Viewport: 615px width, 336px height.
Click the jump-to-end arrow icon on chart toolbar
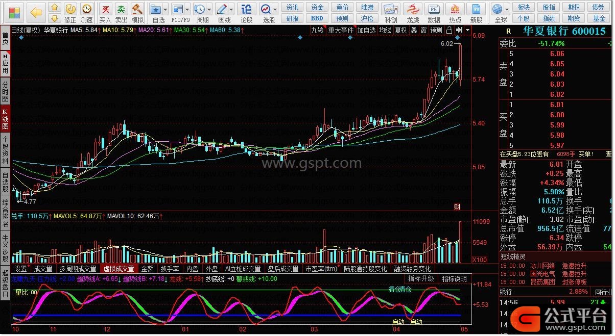pos(459,30)
